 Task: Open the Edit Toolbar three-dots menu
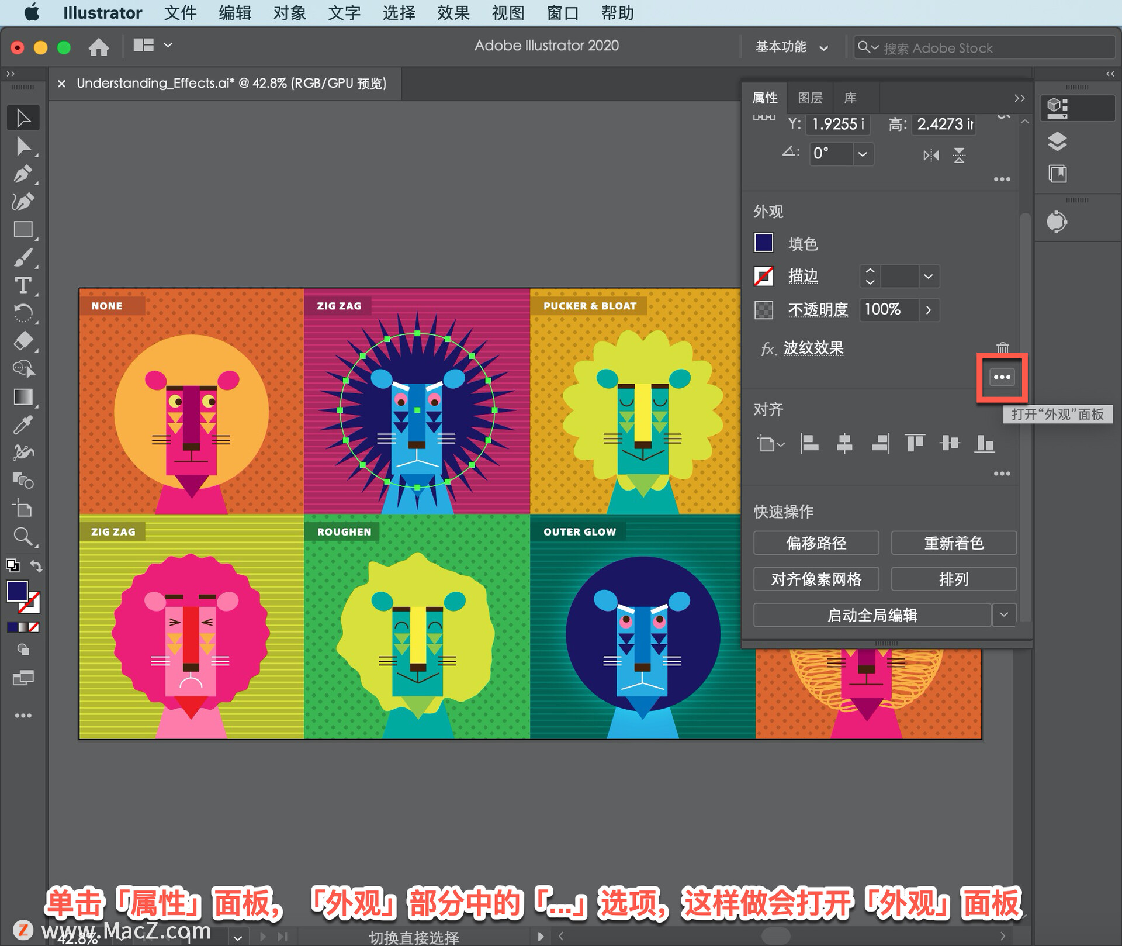[23, 716]
